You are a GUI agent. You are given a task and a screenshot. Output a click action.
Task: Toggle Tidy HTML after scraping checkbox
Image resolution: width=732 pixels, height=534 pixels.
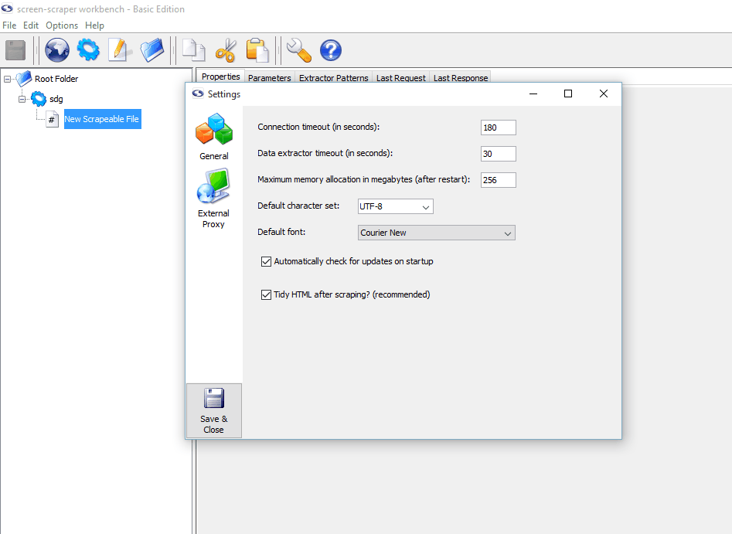[266, 294]
